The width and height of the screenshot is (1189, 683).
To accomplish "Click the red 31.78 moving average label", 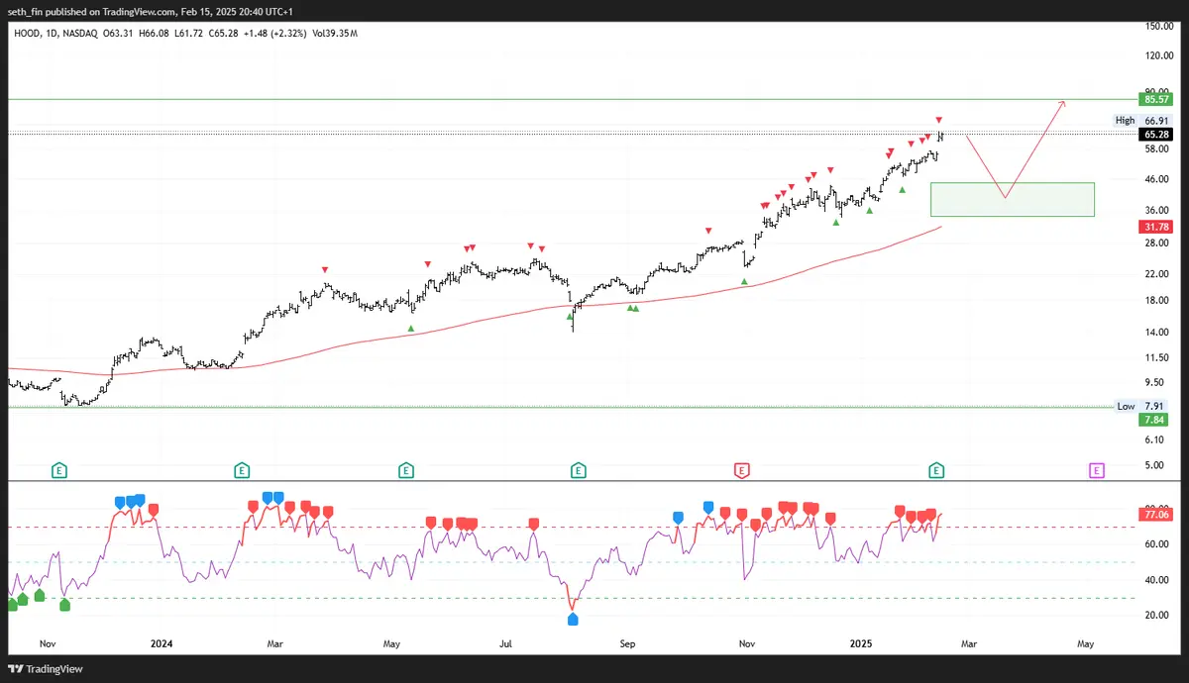I will tap(1156, 227).
